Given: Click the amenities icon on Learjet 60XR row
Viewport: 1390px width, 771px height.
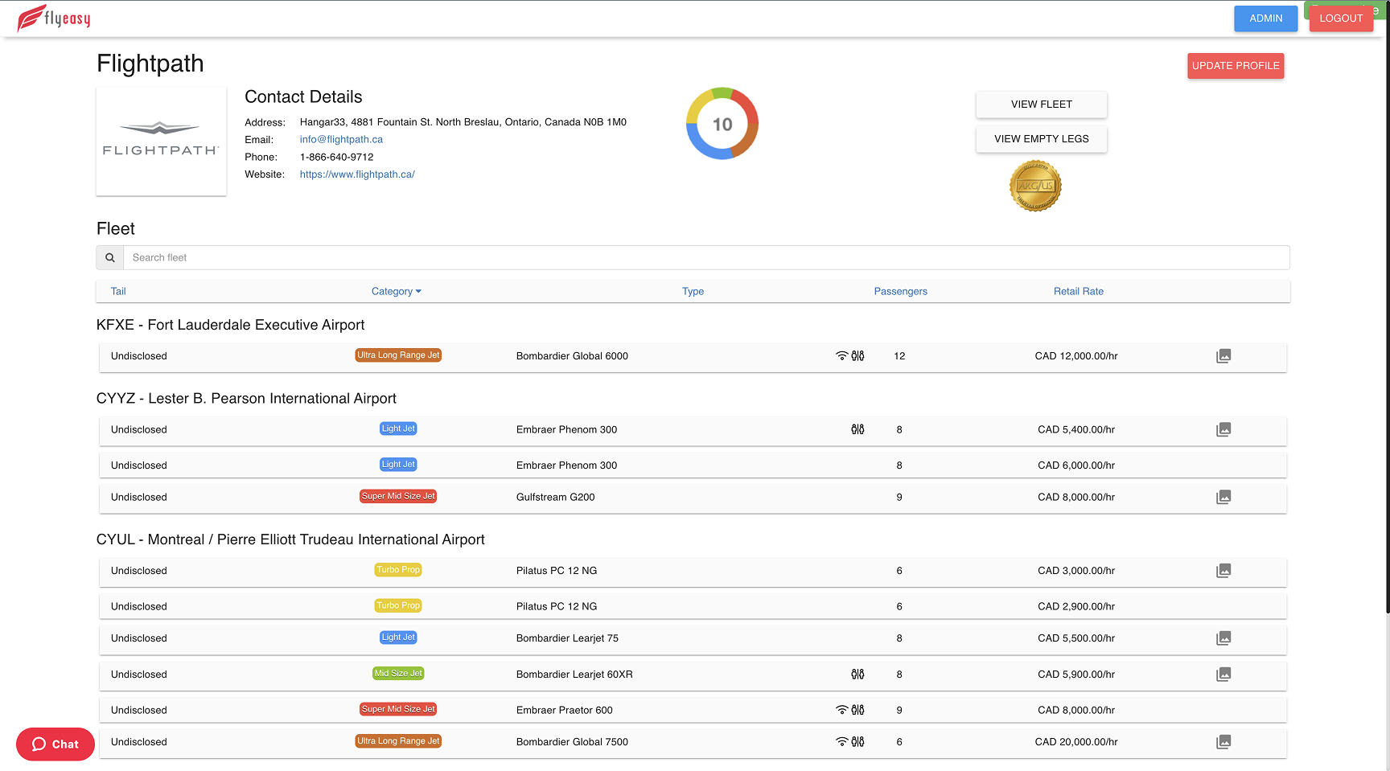Looking at the screenshot, I should click(x=858, y=674).
